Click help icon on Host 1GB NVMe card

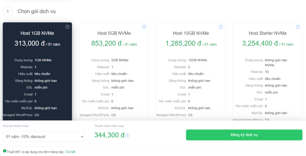point(67,27)
